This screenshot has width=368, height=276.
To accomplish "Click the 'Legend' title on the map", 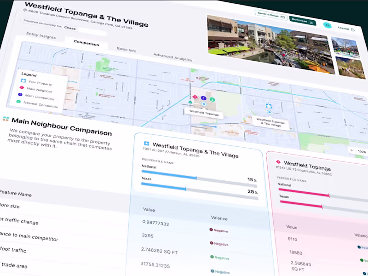I will tap(29, 74).
